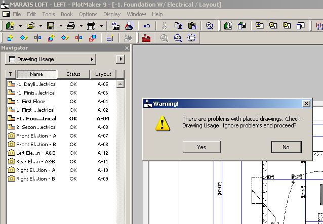
Task: Open the Drawing Usage view selector
Action: [51, 59]
